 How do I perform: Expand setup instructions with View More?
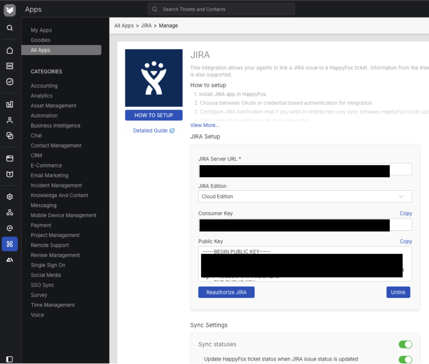205,125
